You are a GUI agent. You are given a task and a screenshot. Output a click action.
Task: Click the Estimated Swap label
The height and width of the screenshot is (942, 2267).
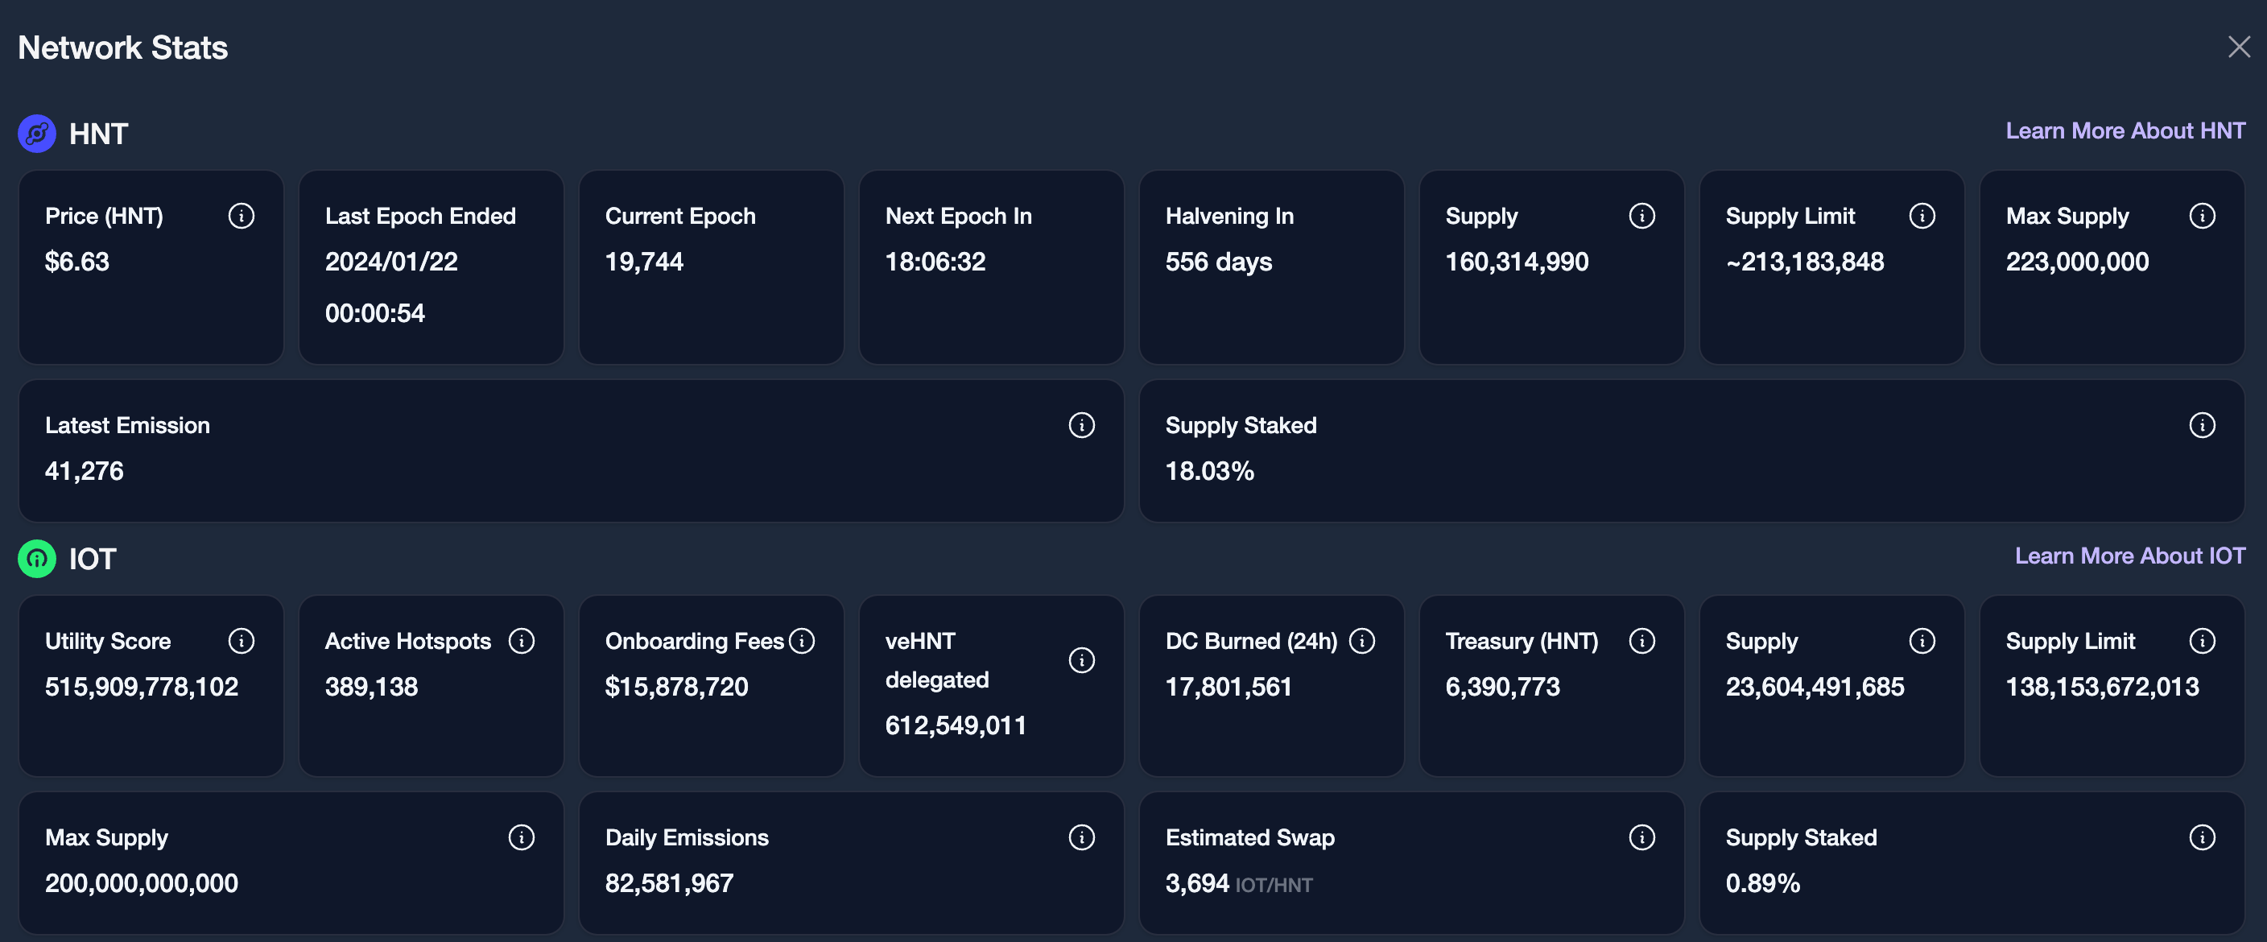(x=1249, y=837)
